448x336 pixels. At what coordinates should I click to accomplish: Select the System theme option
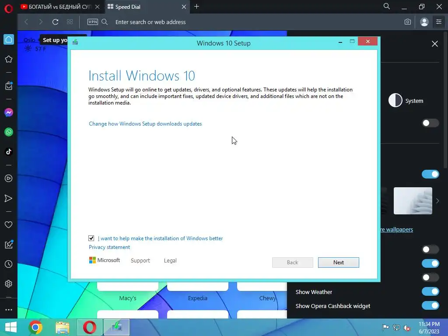(x=406, y=100)
